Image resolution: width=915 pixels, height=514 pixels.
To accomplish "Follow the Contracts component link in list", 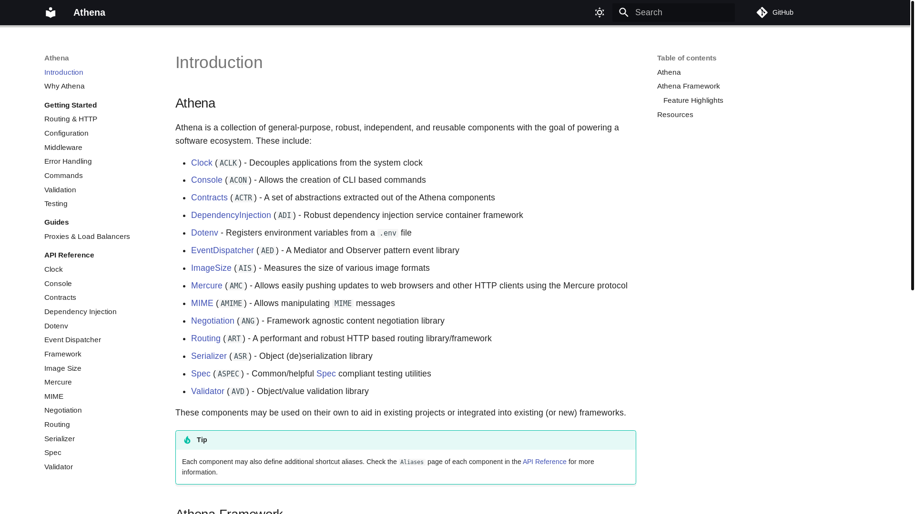I will click(209, 198).
